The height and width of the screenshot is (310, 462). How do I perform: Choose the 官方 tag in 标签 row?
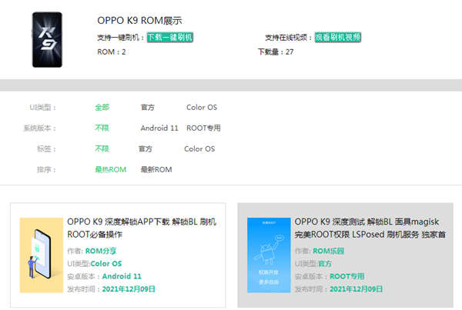tap(146, 148)
